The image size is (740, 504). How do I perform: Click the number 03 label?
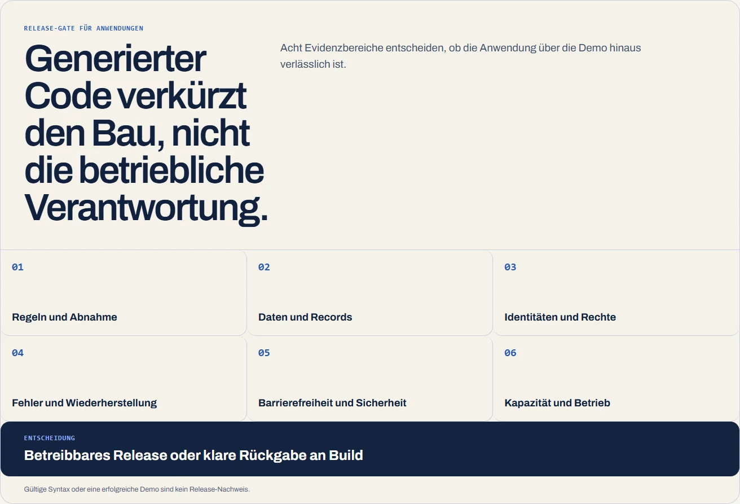point(510,267)
